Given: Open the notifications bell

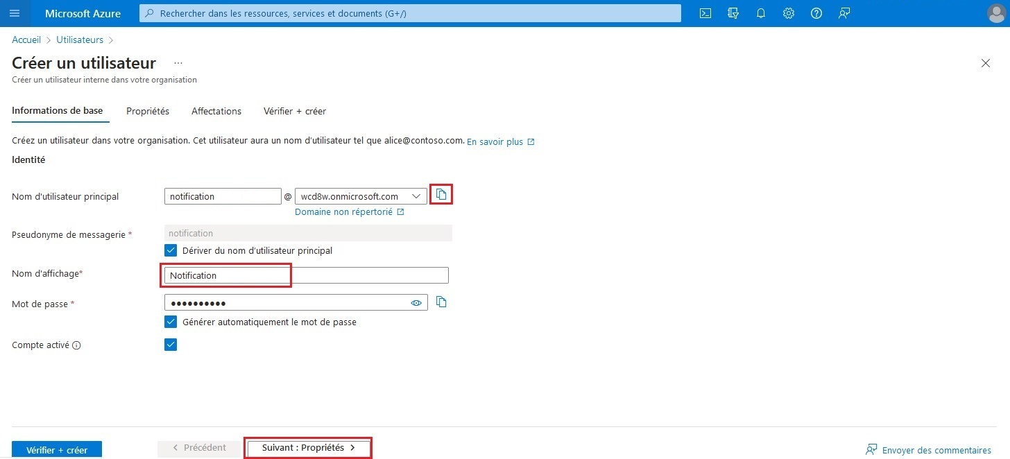Looking at the screenshot, I should click(761, 13).
